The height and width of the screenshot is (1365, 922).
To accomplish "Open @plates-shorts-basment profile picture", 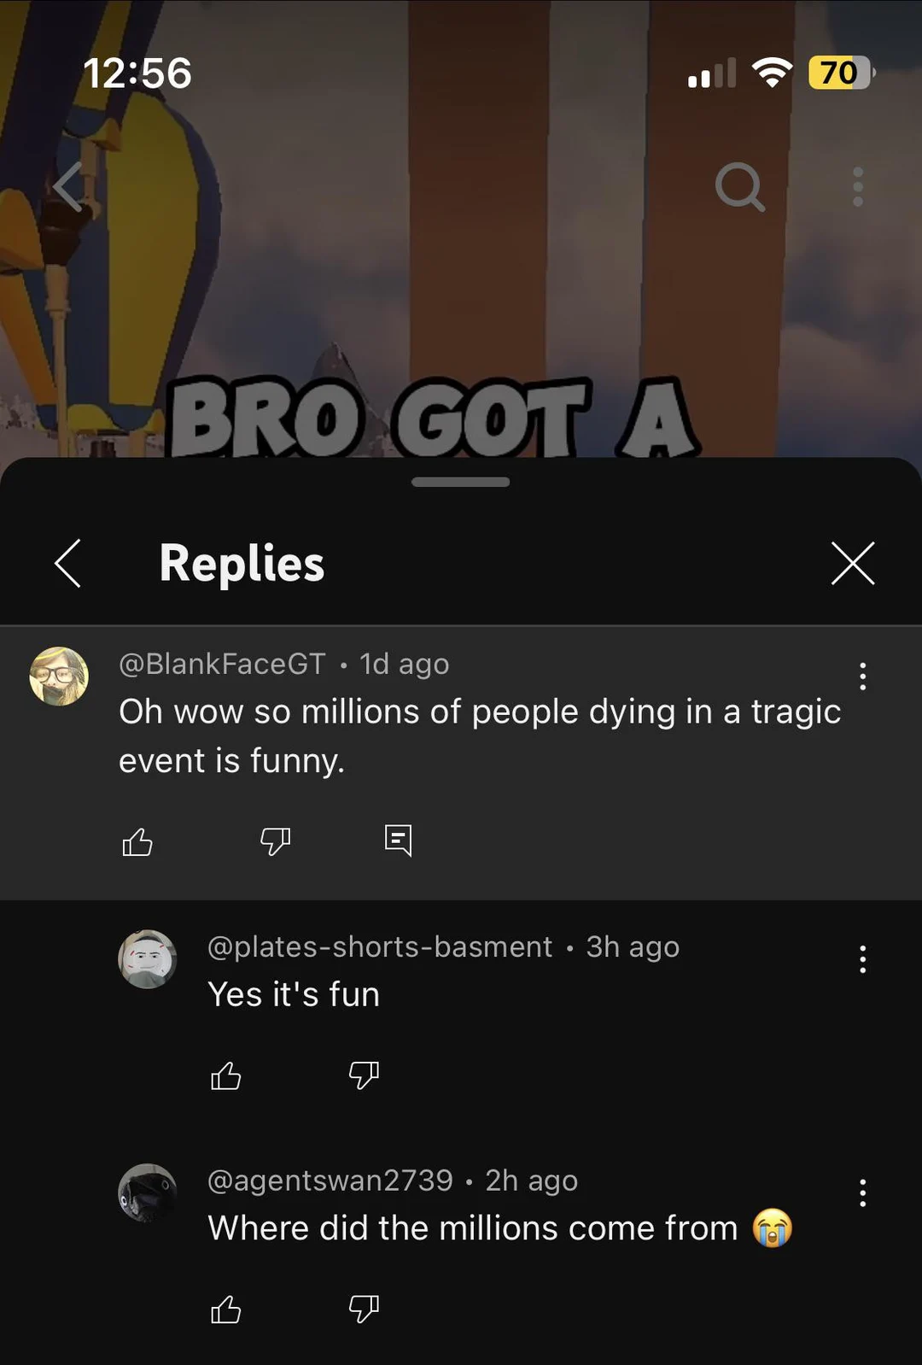I will pyautogui.click(x=147, y=959).
